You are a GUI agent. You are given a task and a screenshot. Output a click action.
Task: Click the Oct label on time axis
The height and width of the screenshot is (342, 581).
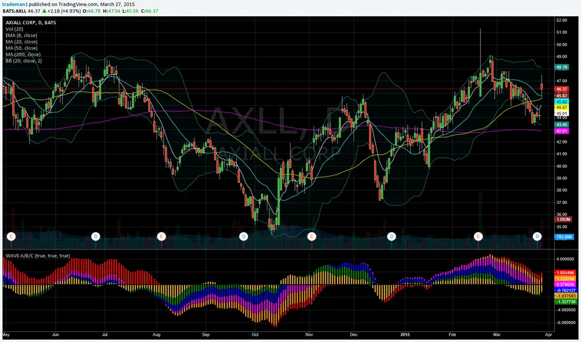255,335
